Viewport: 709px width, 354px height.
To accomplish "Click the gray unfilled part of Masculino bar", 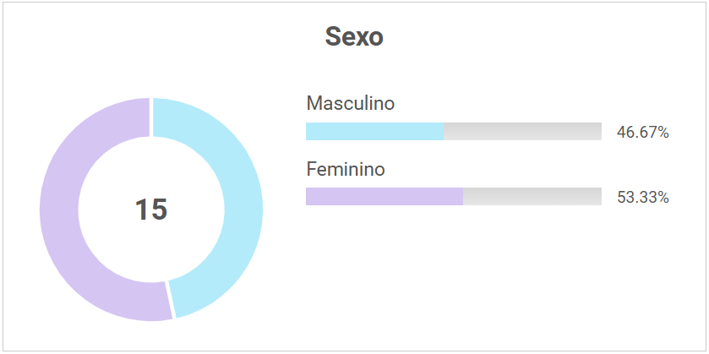I will point(522,132).
